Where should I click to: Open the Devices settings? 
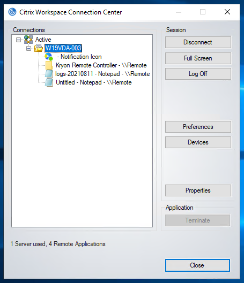[198, 142]
